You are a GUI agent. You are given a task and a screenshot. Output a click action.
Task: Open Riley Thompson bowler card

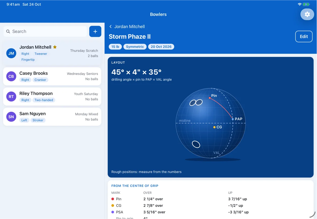52,96
